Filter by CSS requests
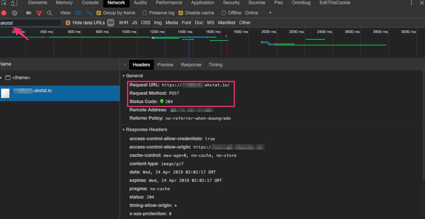Screen dimensions: 425x219 point(145,23)
